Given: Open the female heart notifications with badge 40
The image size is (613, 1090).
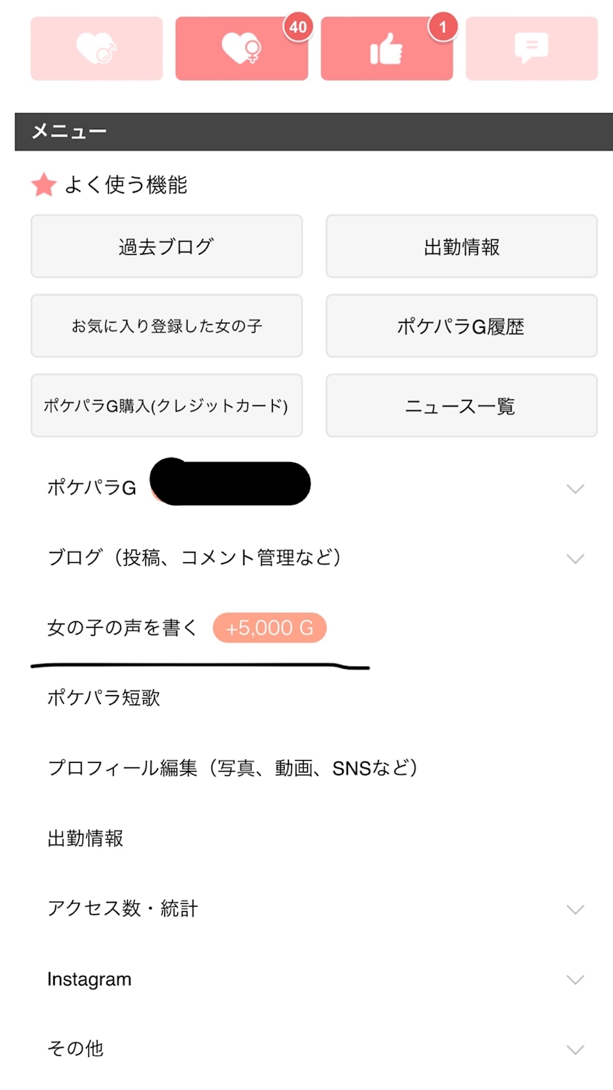Looking at the screenshot, I should click(242, 48).
